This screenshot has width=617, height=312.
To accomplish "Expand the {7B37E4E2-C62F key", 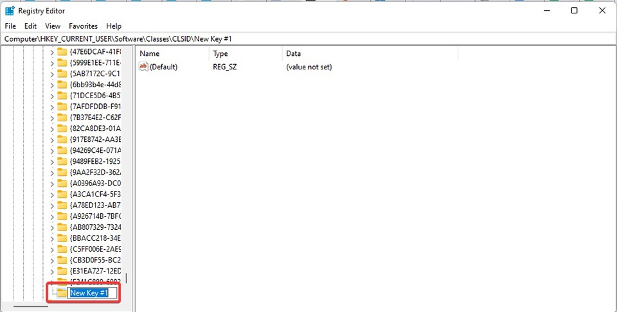I will pyautogui.click(x=52, y=117).
